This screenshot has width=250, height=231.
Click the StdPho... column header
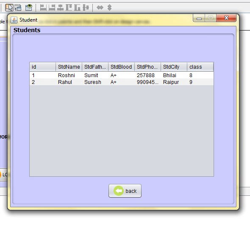[147, 67]
